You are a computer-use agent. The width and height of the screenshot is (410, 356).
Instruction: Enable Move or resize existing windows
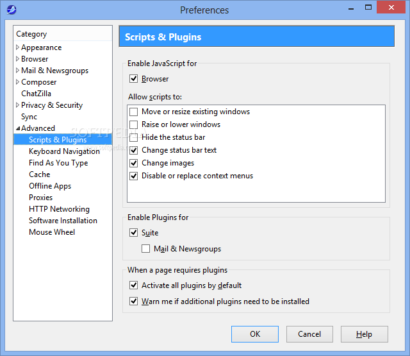coord(134,112)
